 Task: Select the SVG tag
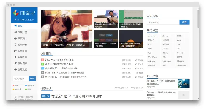pyautogui.click(x=179, y=44)
